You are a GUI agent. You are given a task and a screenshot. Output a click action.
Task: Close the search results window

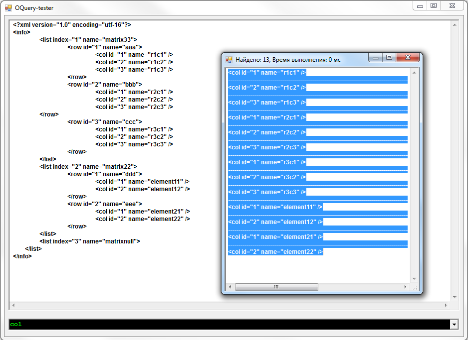(x=408, y=58)
